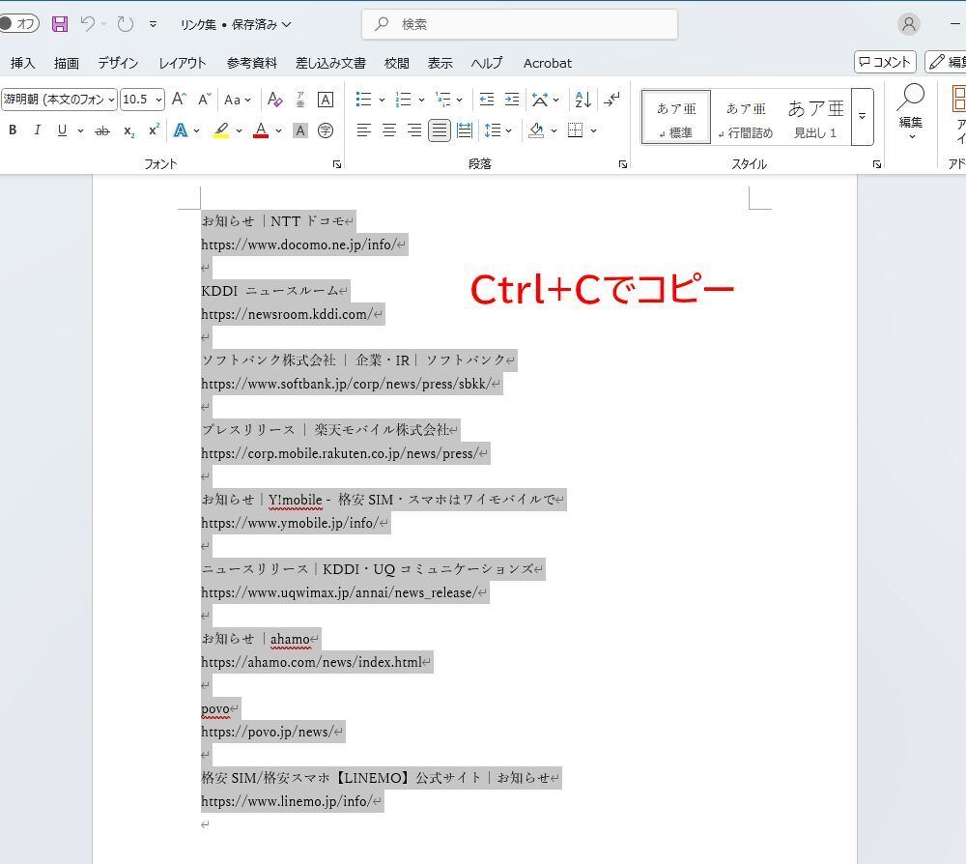Open the 表示 tab

440,63
